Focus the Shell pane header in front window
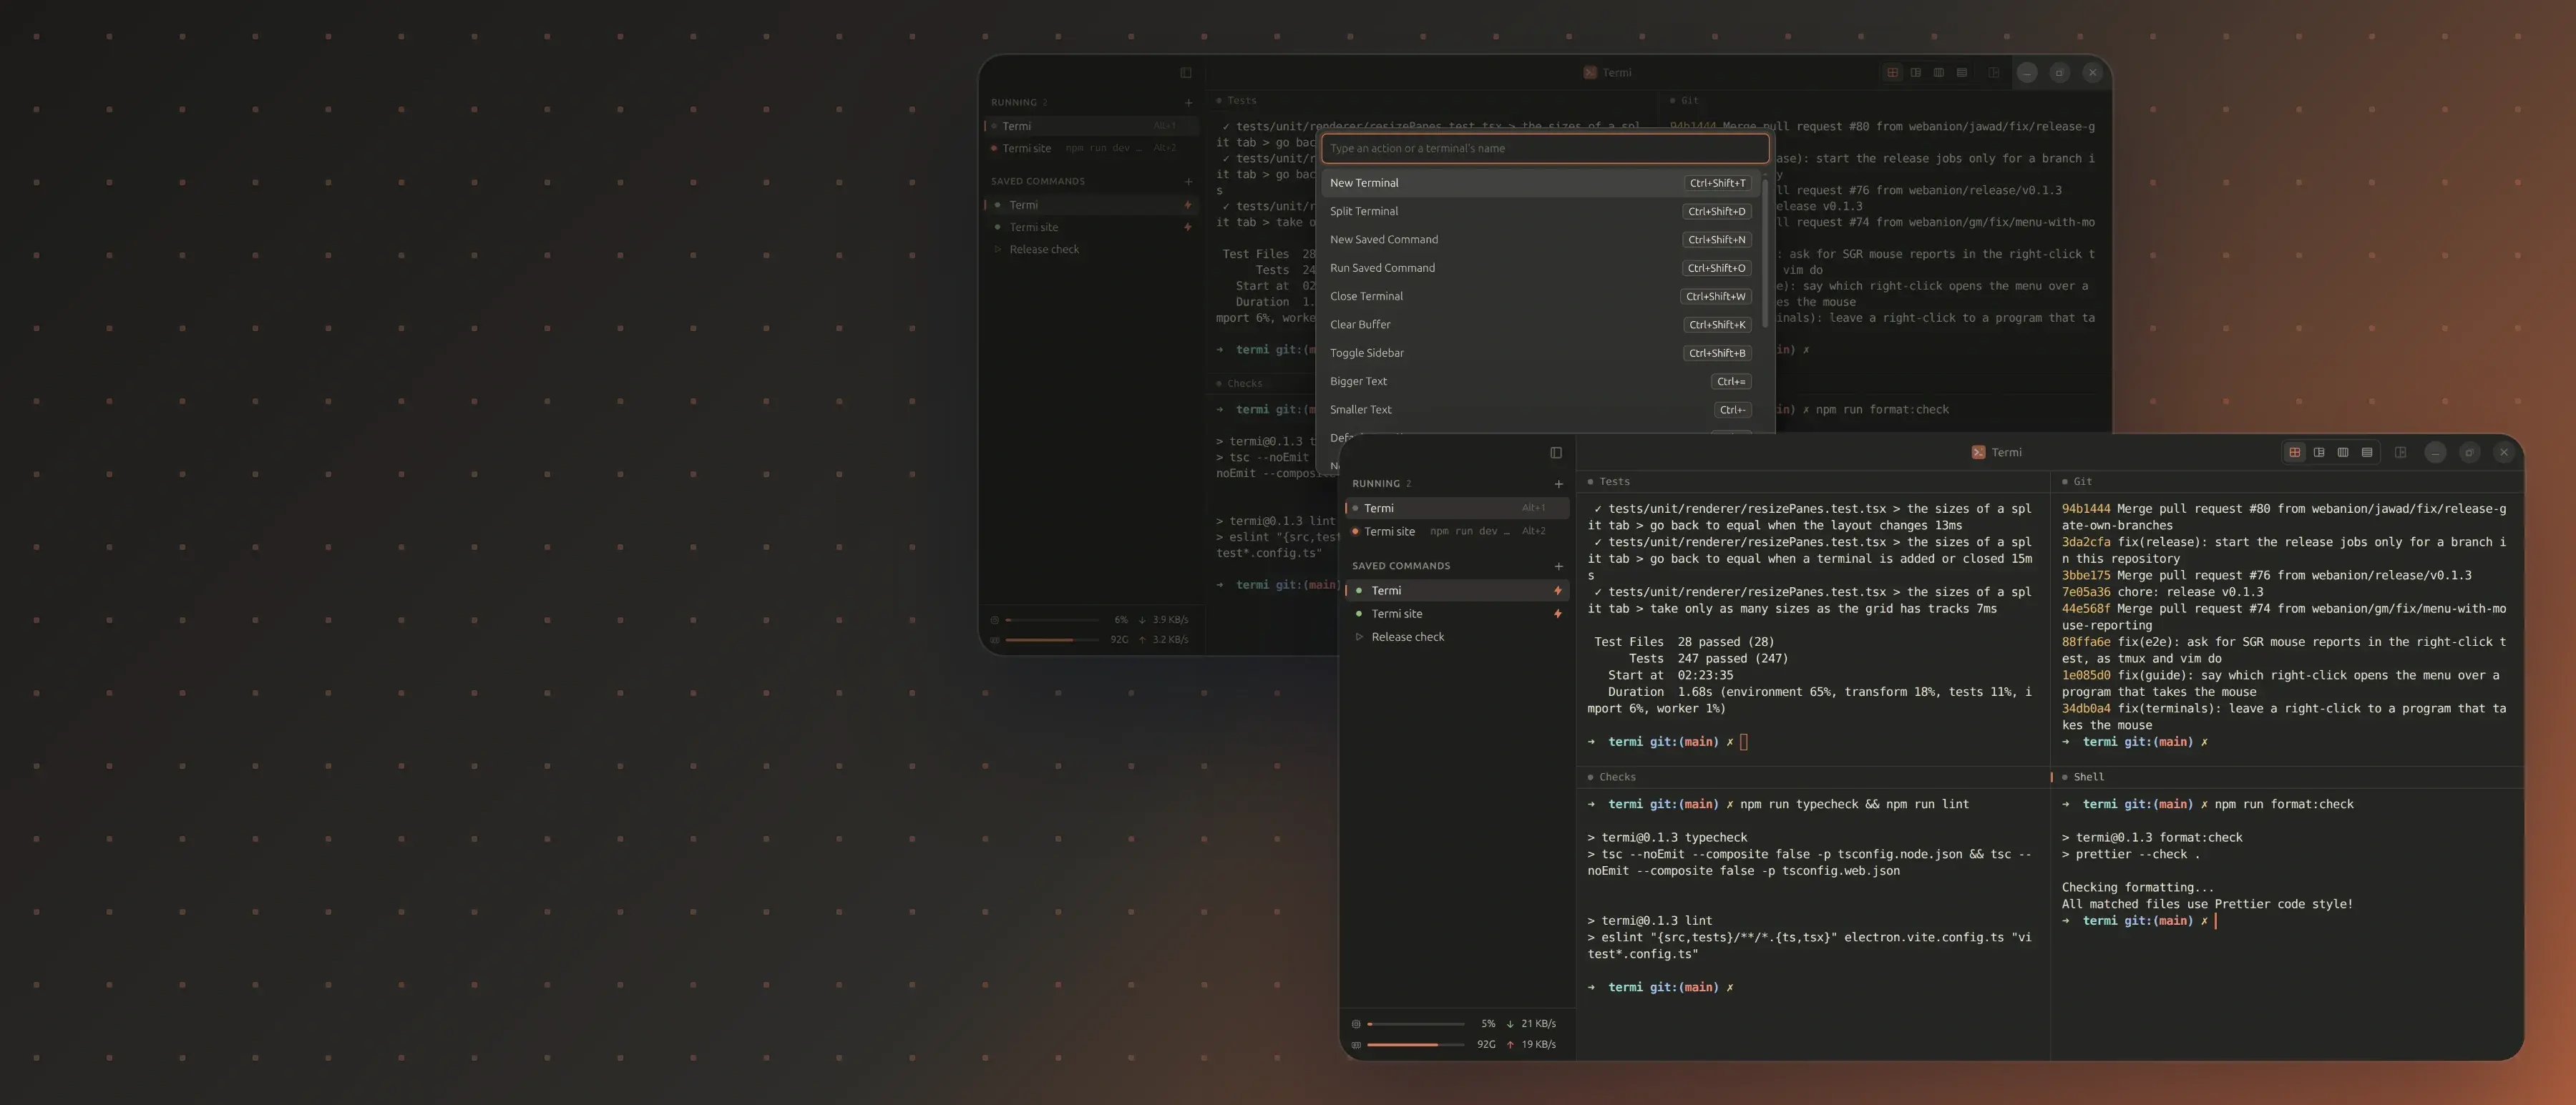This screenshot has height=1105, width=2576. point(2287,777)
